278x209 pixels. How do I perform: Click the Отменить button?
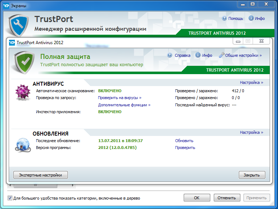[227, 198]
